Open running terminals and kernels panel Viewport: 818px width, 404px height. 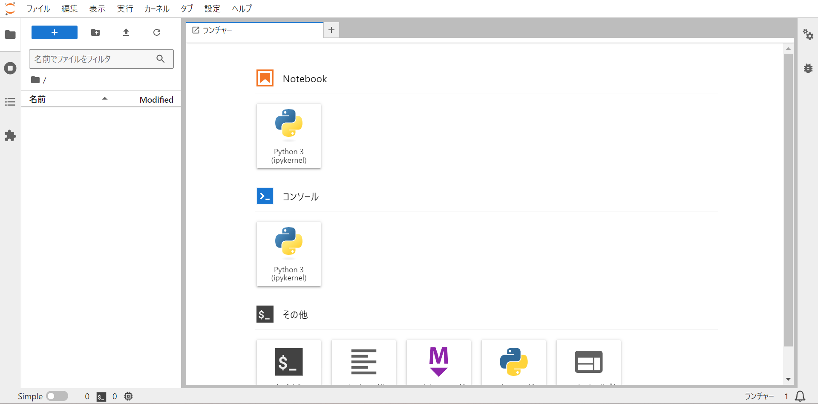coord(10,68)
